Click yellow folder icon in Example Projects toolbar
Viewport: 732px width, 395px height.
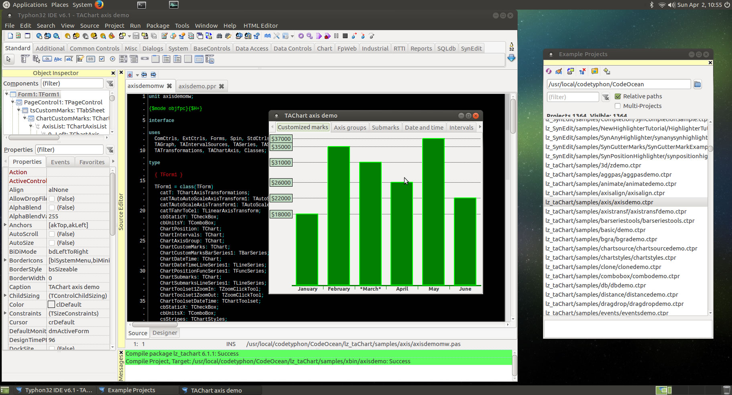coord(595,71)
